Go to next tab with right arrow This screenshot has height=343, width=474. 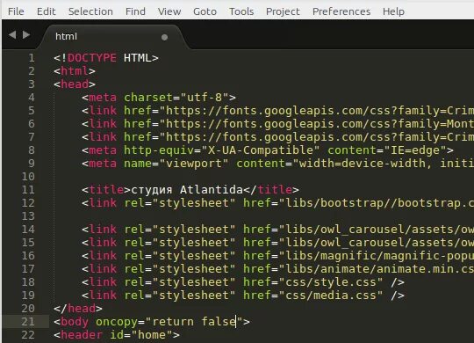click(26, 35)
